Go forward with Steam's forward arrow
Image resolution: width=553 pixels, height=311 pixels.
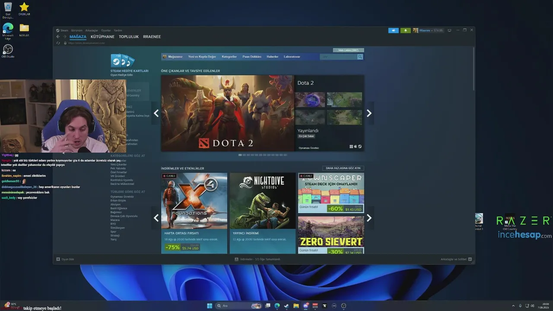(64, 37)
